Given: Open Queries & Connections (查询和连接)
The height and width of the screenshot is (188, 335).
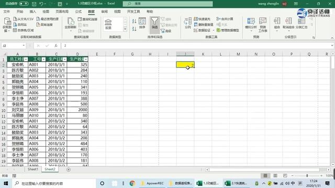Looking at the screenshot, I should [87, 19].
